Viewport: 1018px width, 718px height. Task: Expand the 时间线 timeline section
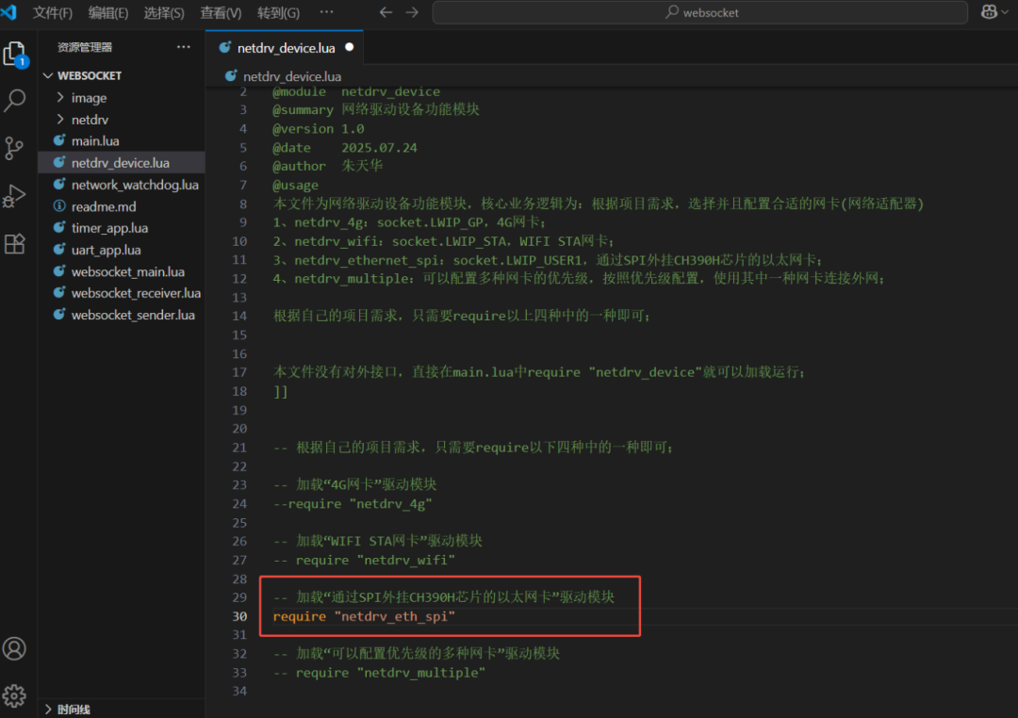[x=73, y=710]
